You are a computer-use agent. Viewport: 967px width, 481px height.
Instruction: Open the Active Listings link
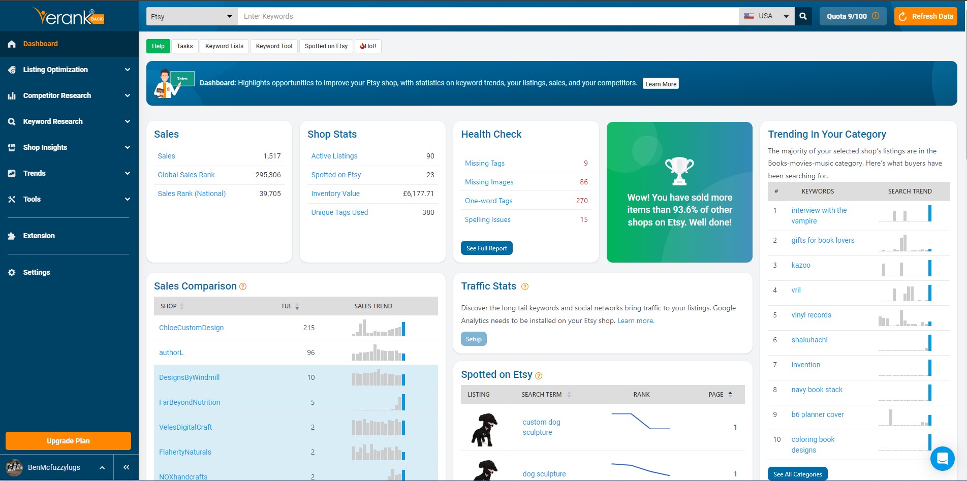pyautogui.click(x=334, y=156)
